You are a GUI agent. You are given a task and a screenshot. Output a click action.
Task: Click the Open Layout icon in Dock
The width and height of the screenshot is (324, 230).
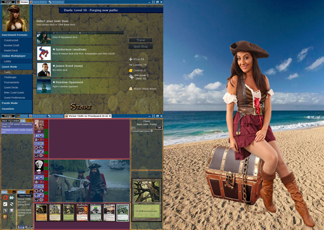pos(5,210)
